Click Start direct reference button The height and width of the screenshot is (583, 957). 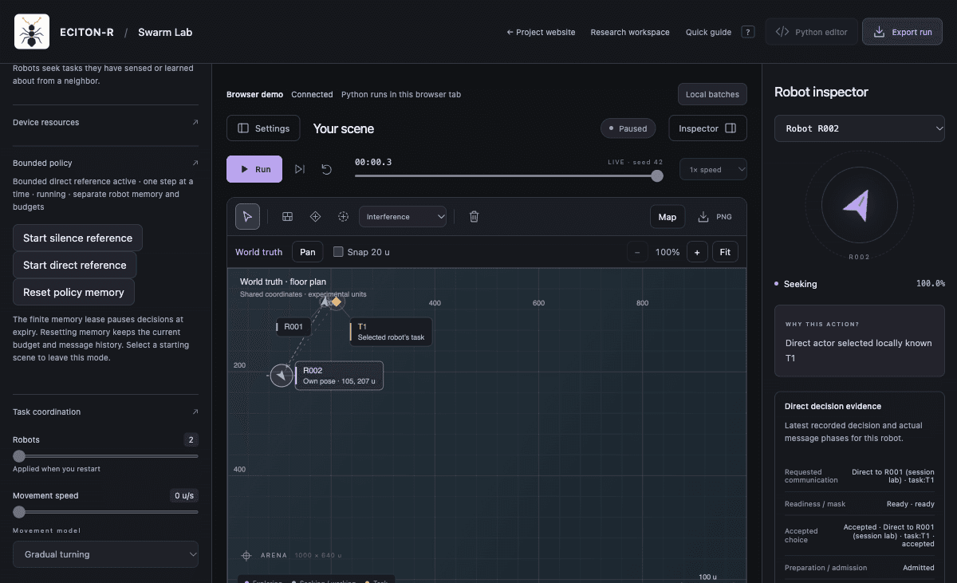(x=75, y=265)
